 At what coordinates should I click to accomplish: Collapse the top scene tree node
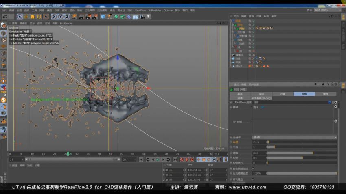coord(231,21)
